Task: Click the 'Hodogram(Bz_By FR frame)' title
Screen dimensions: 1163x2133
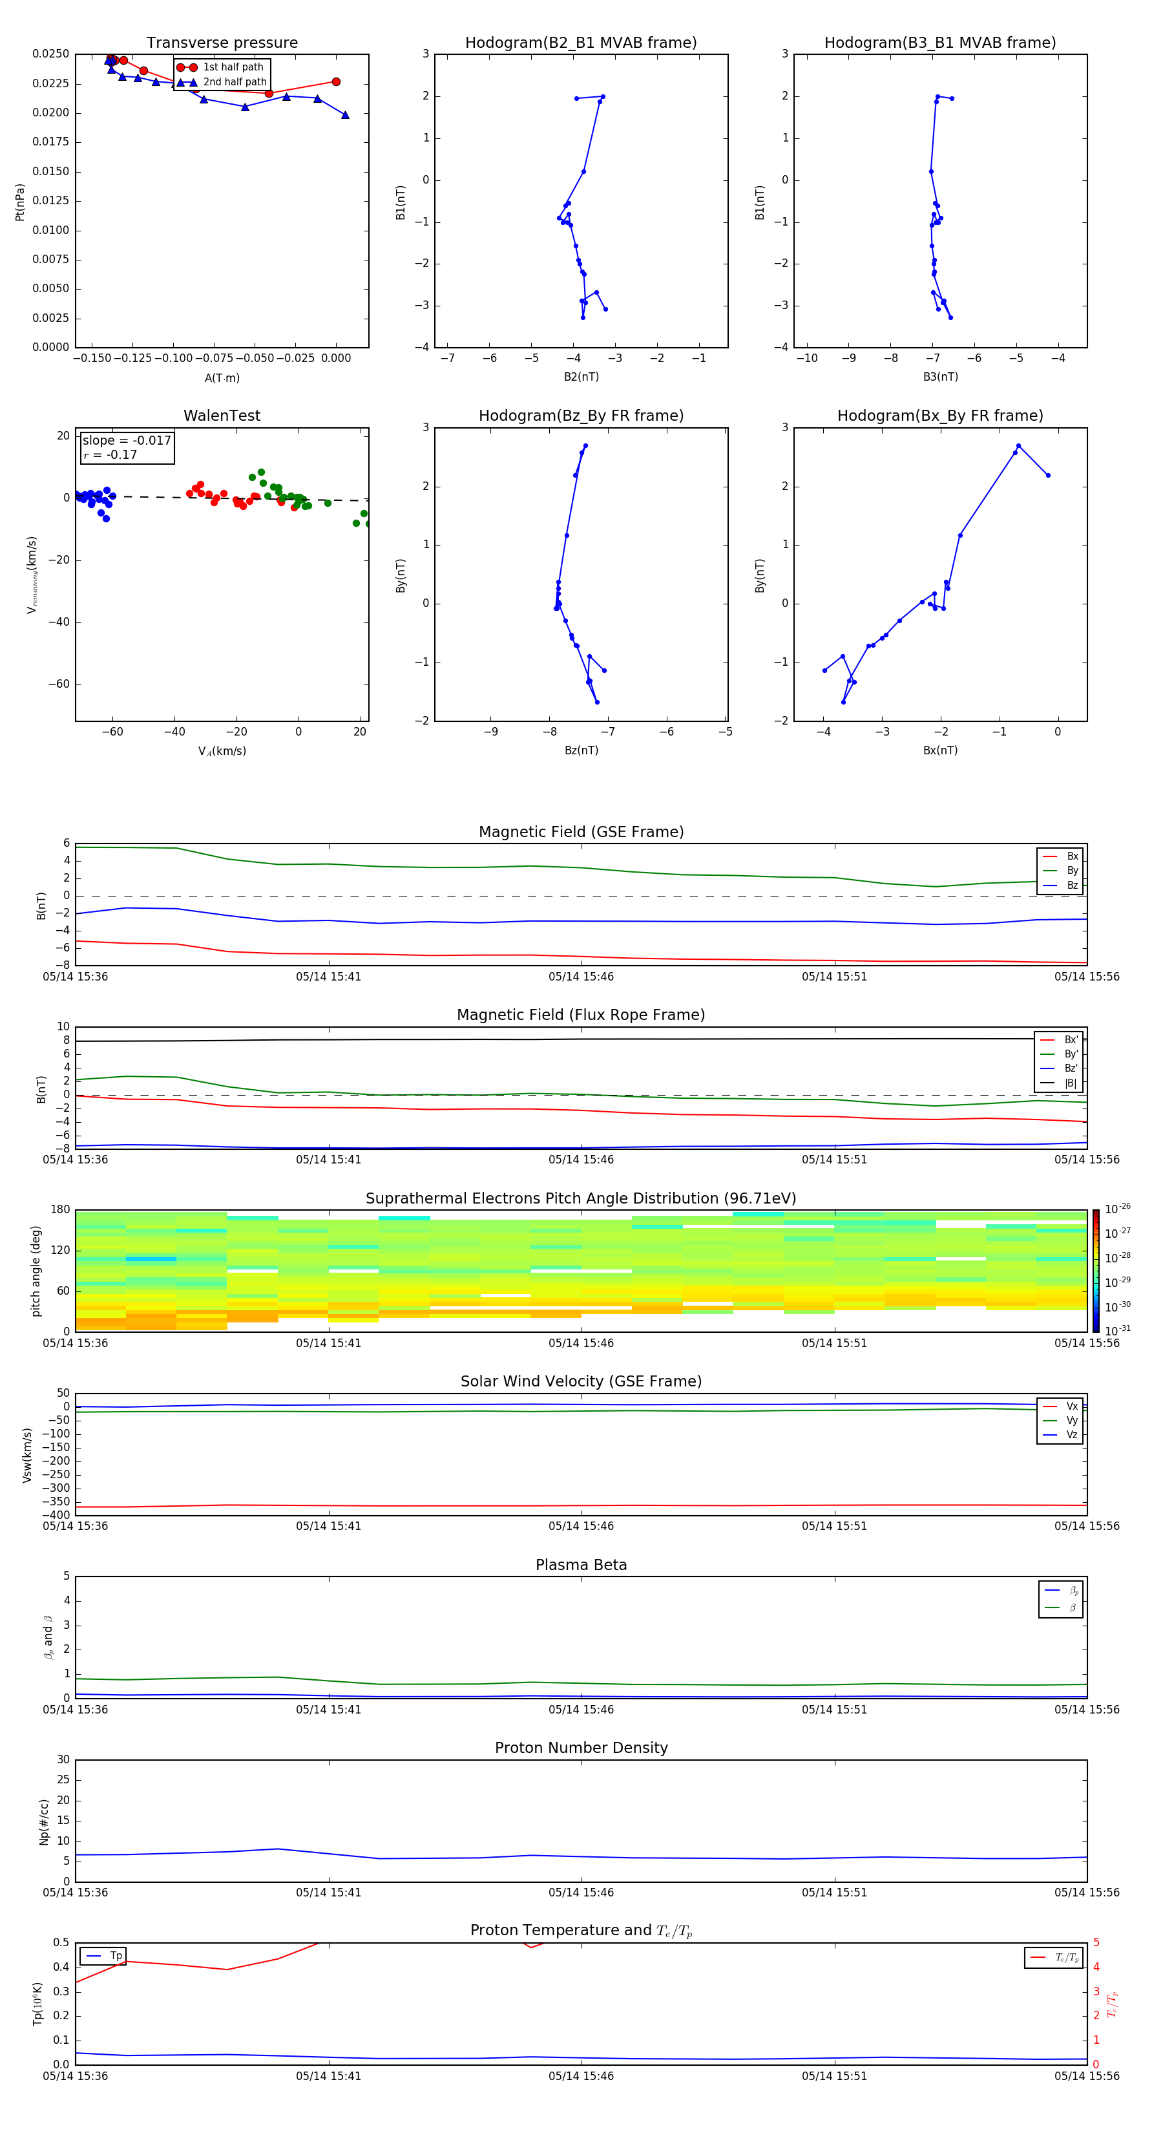Action: pos(581,416)
